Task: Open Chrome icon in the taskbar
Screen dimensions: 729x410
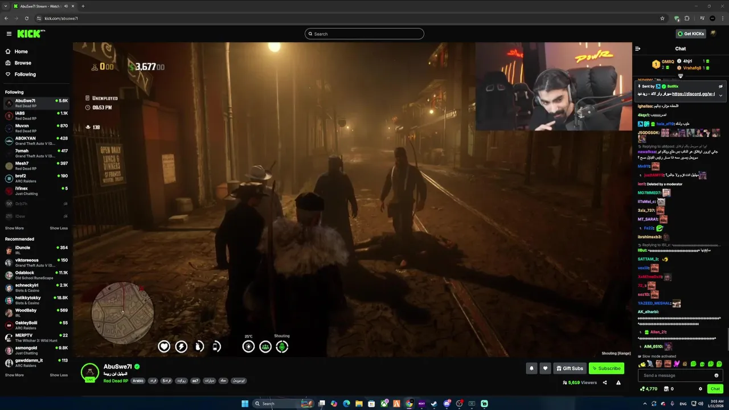Action: click(x=409, y=404)
